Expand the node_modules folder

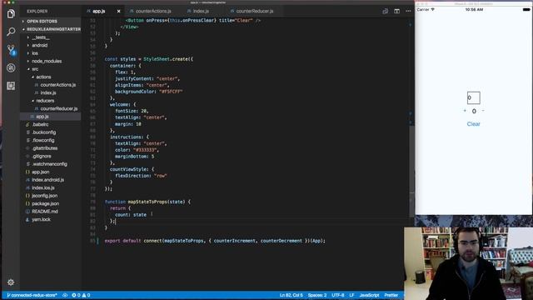[x=47, y=61]
